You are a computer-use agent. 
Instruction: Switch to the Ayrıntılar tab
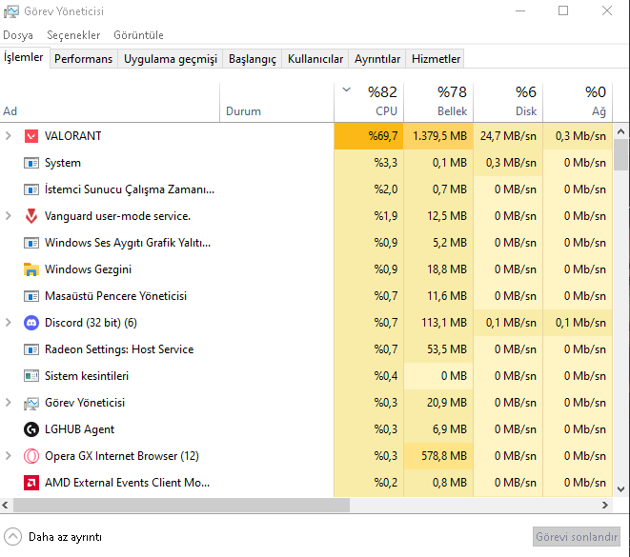377,59
